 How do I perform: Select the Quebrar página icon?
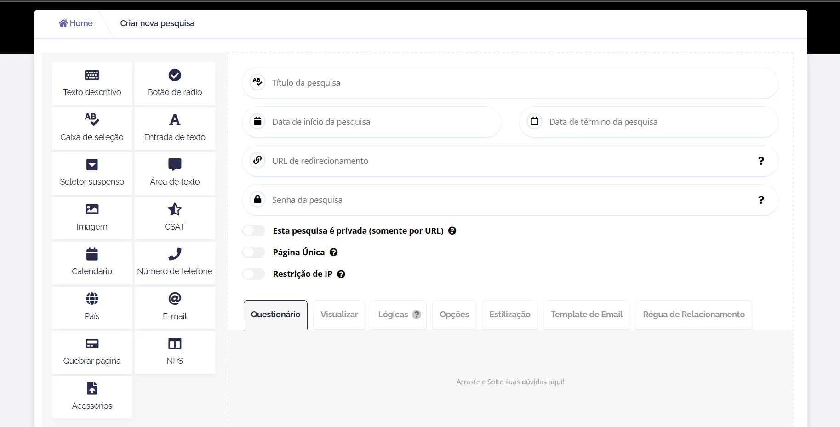pyautogui.click(x=92, y=343)
